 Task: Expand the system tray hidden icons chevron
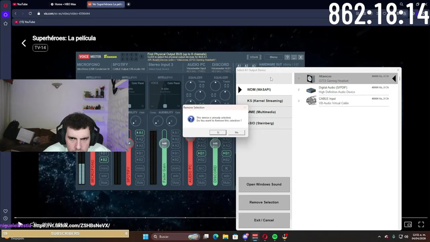click(379, 237)
